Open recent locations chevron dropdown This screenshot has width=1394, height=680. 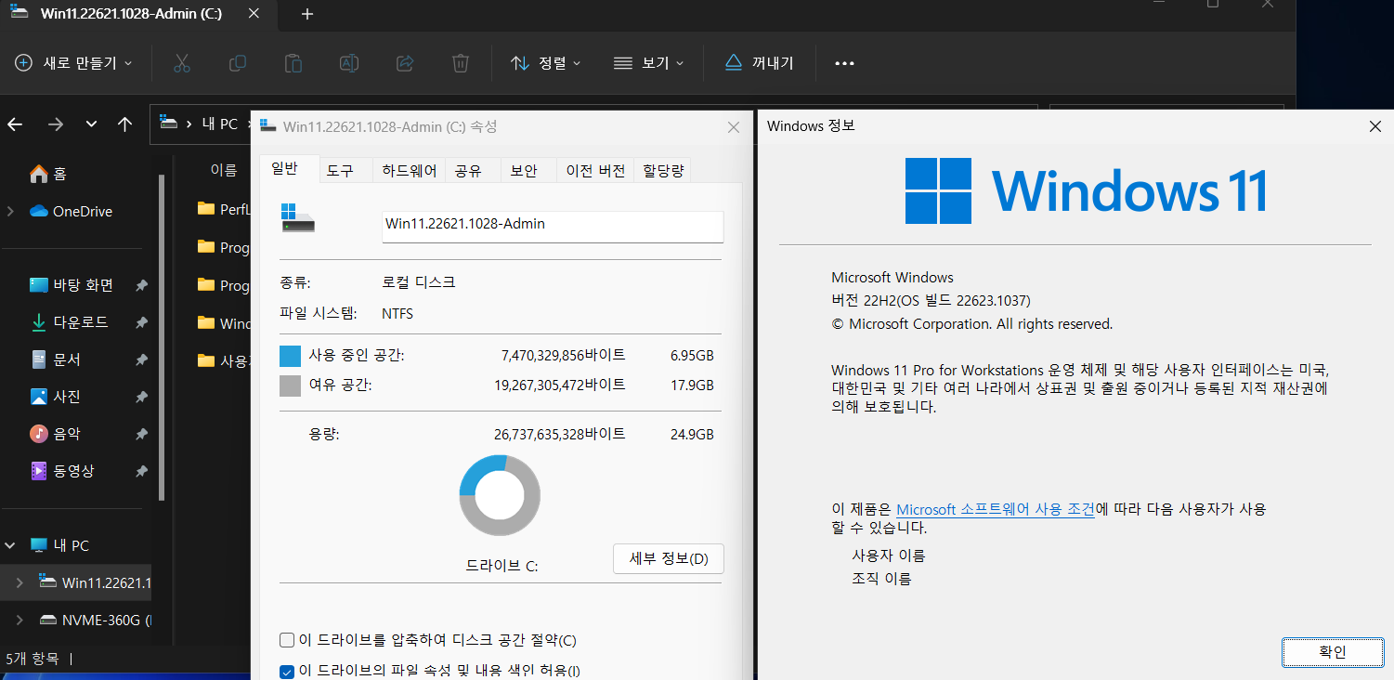[91, 124]
